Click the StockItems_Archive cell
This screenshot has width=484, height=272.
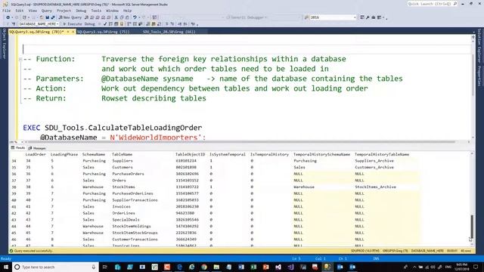coord(375,187)
